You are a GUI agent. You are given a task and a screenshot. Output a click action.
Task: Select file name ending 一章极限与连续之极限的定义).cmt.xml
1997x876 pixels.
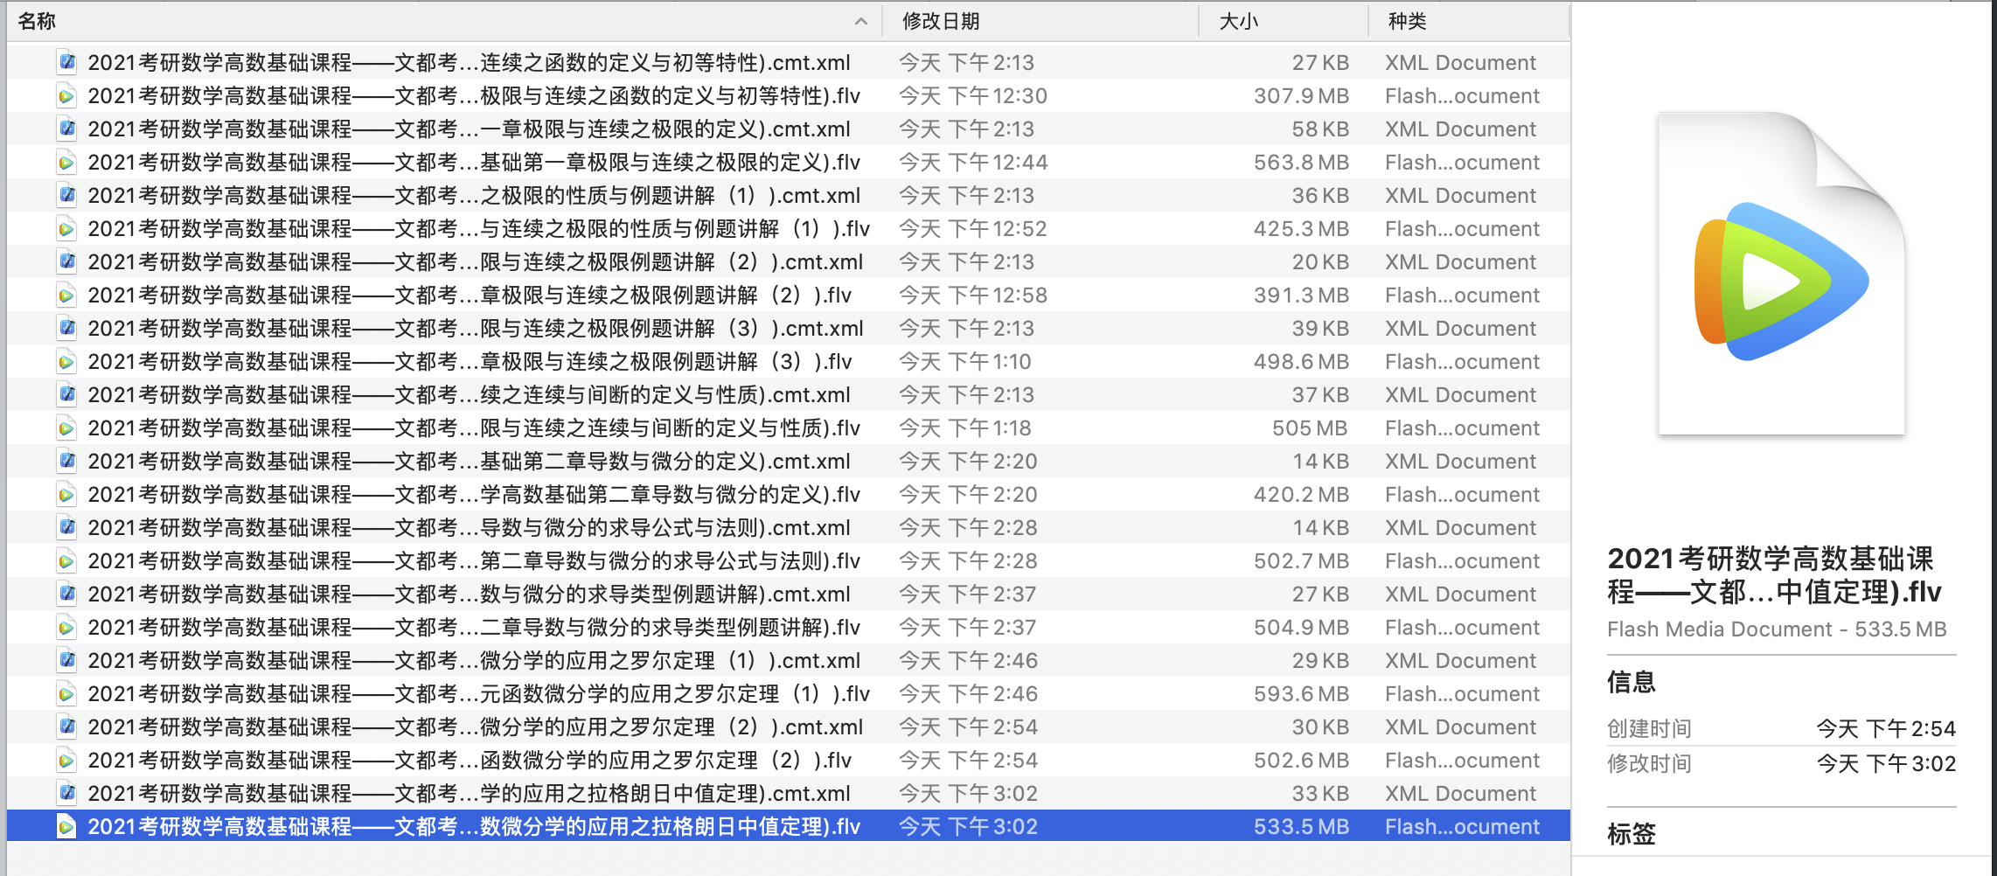click(469, 129)
